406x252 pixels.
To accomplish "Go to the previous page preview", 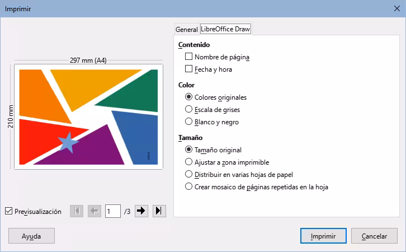I will [x=95, y=211].
